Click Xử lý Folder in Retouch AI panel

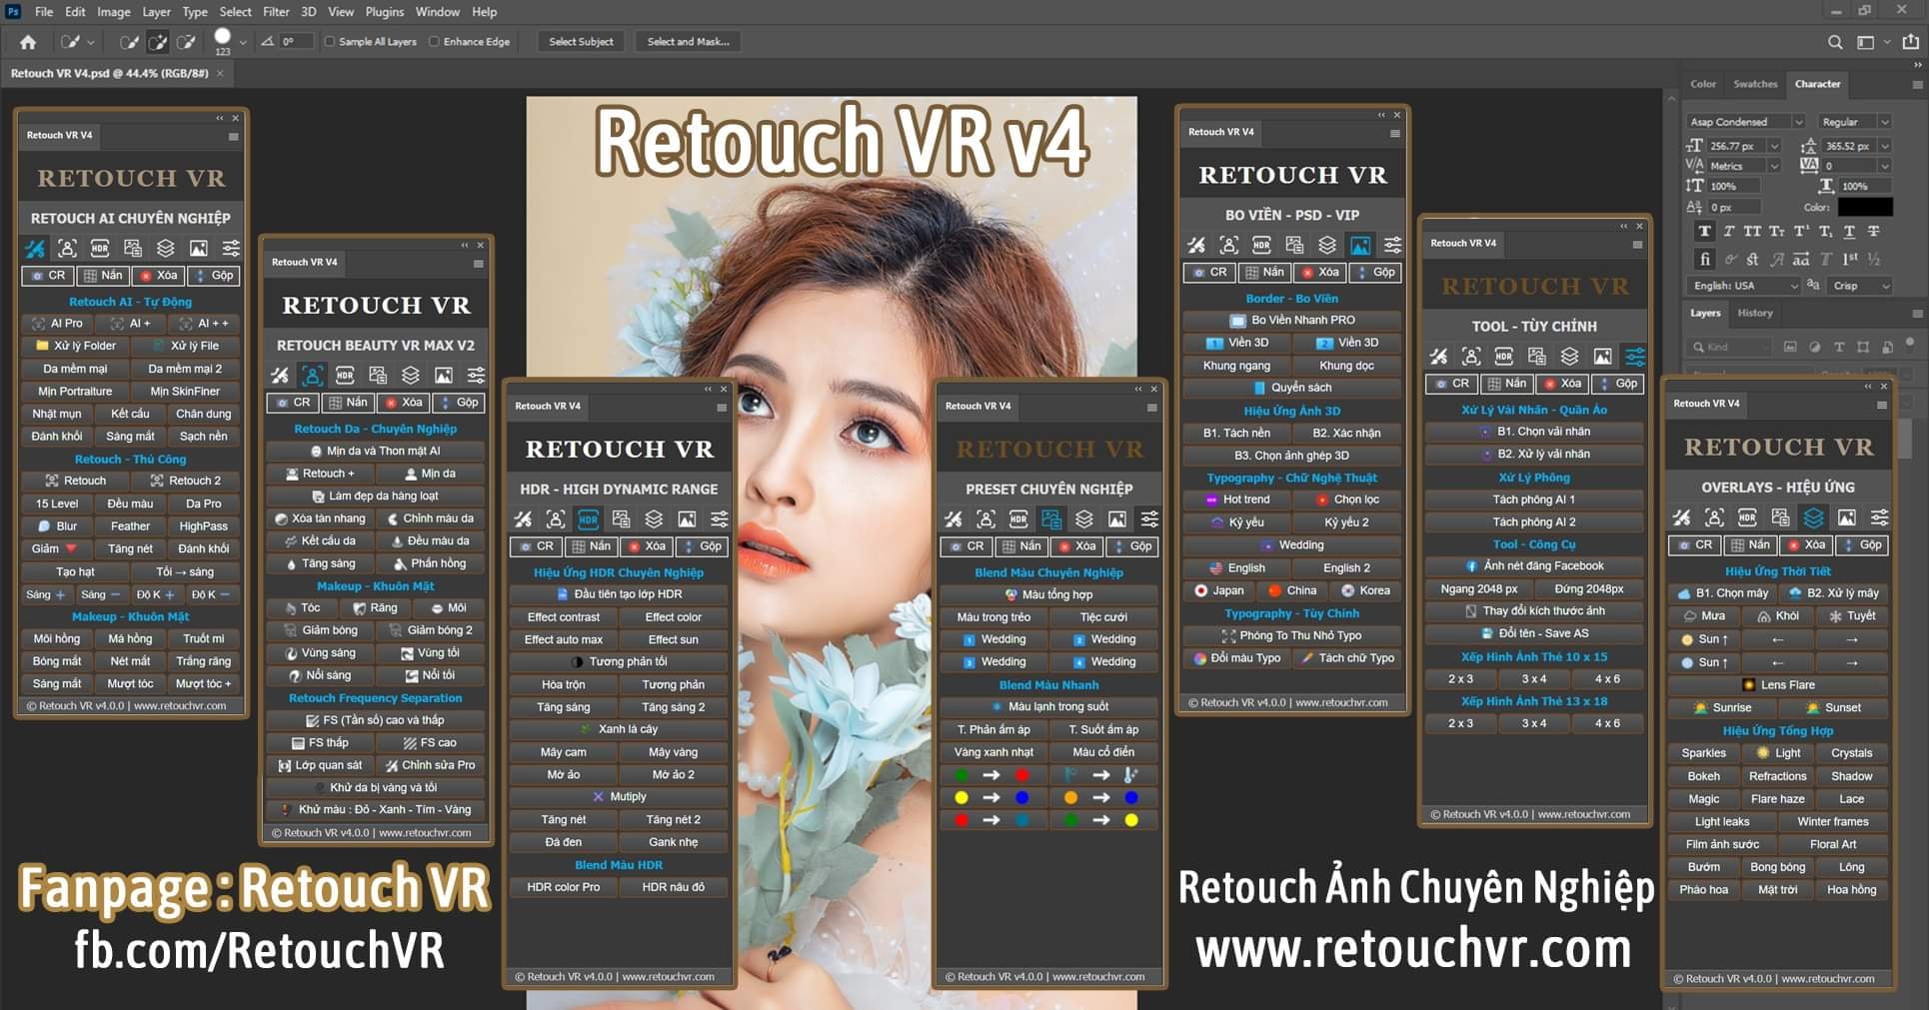[x=76, y=346]
